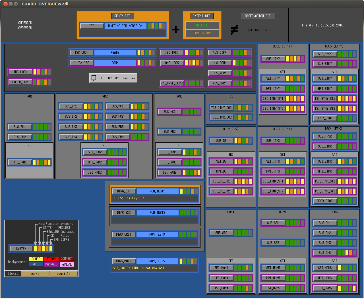Open the ALIGN_IFO node
This screenshot has height=299, width=364.
pos(82,63)
